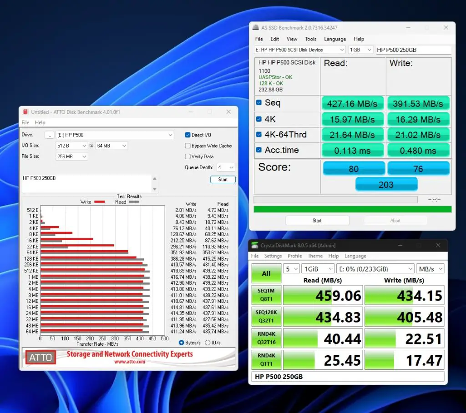Enable Verify Data checkbox in ATTO
This screenshot has width=466, height=413.
click(x=187, y=156)
